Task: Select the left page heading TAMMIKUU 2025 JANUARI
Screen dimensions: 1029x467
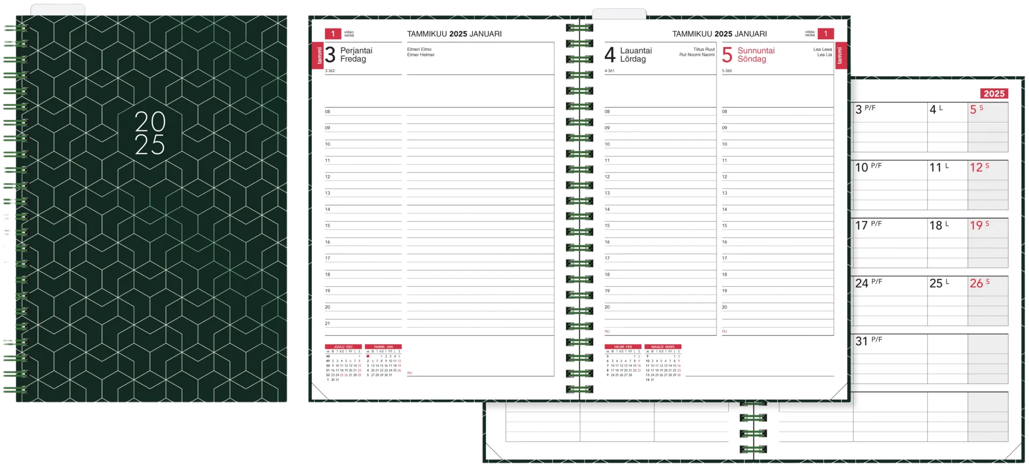Action: click(x=454, y=34)
